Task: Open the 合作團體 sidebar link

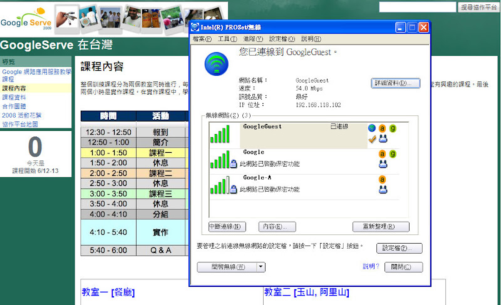Action: click(14, 106)
